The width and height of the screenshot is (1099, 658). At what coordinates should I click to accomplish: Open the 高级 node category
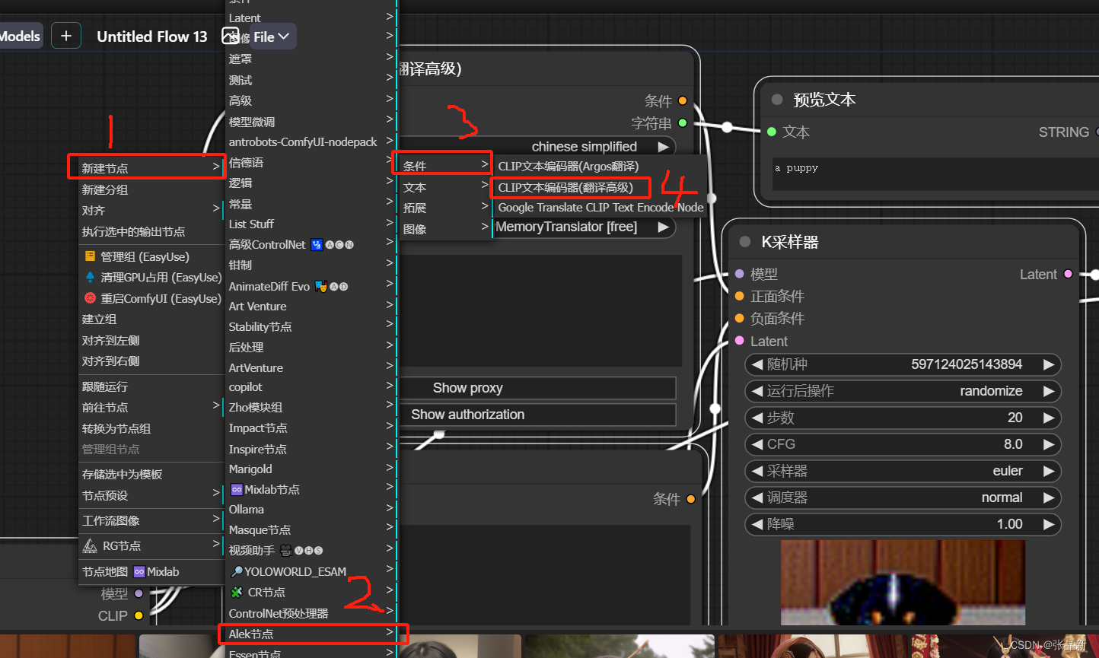(311, 100)
